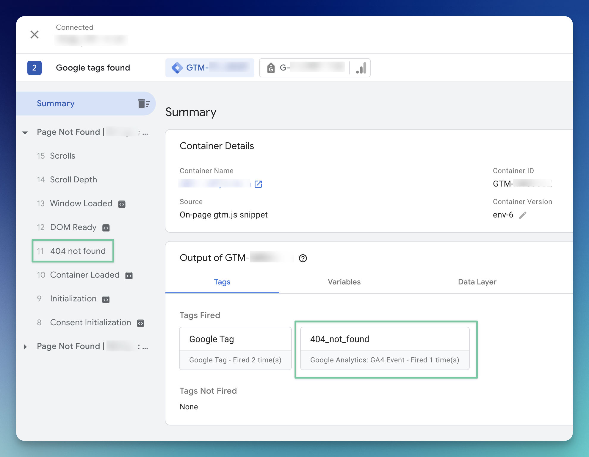
Task: Click code icon beside Consent Initialization
Action: [140, 323]
